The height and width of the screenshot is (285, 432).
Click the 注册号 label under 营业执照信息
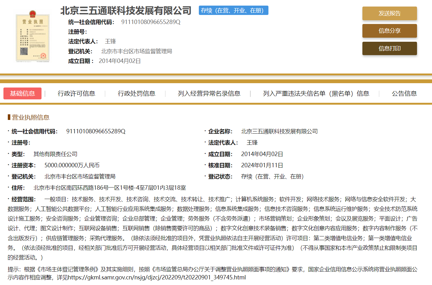tap(21, 143)
